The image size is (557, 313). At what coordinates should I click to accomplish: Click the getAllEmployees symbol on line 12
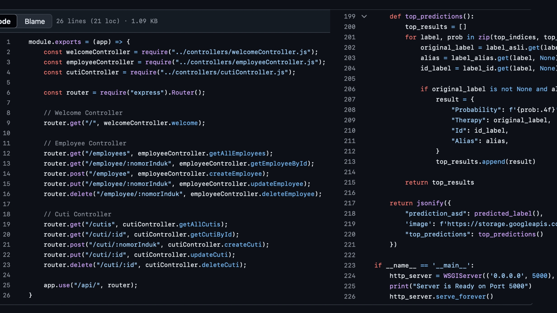237,153
